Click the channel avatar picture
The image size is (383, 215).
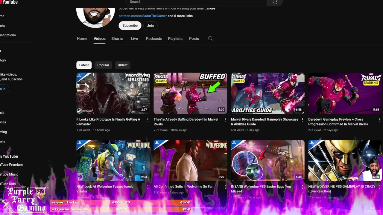(95, 17)
